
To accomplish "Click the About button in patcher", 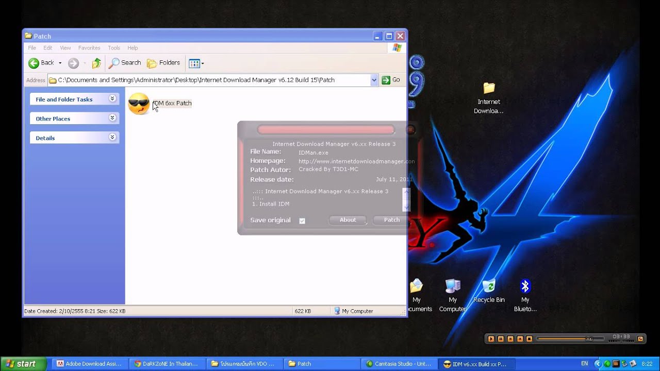I will (x=348, y=220).
